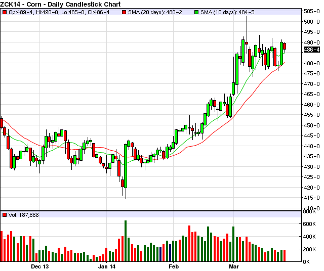The width and height of the screenshot is (324, 271).
Task: Click the 415-0 price axis label
Action: pyautogui.click(x=312, y=198)
